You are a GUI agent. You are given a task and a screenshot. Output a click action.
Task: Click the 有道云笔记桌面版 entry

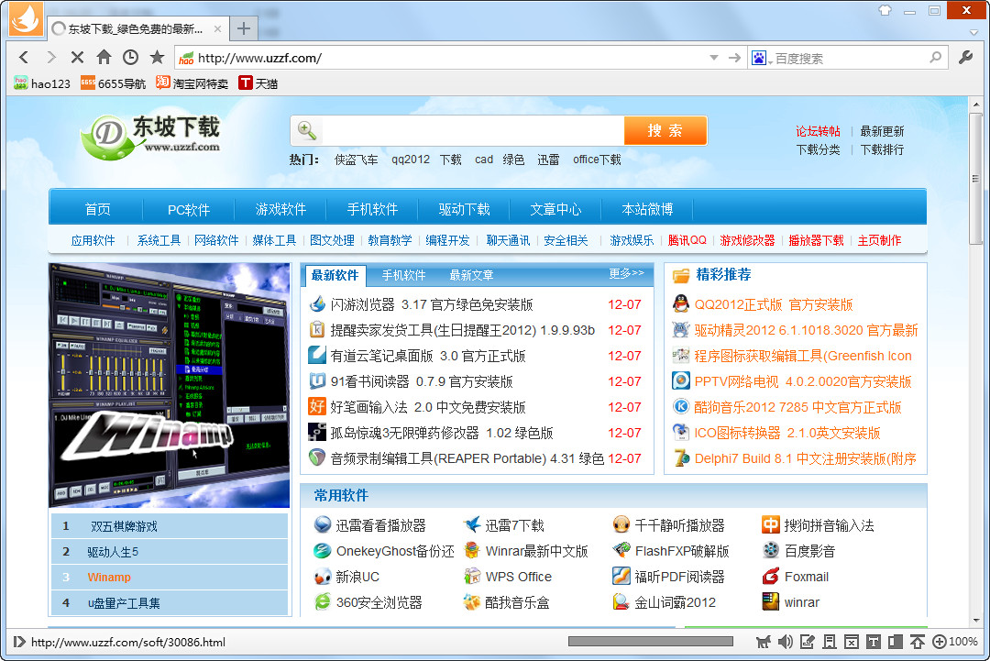pos(428,356)
